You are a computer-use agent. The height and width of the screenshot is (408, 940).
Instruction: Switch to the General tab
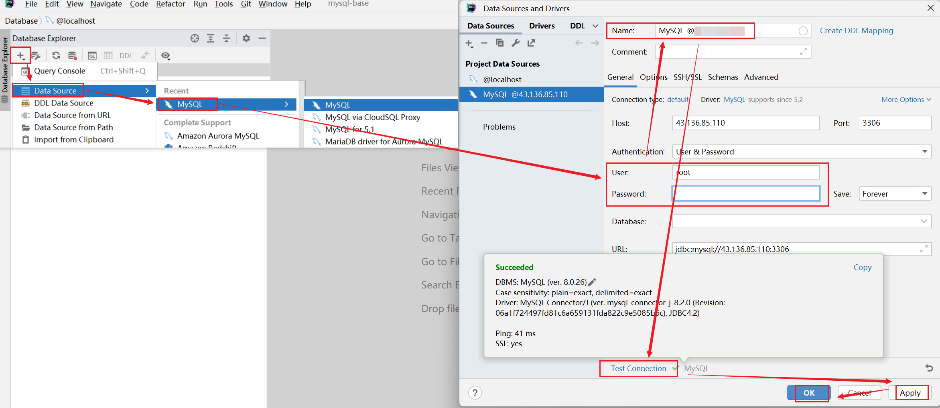click(620, 77)
